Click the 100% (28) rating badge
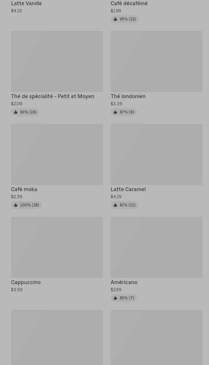Viewport: 209px width, 365px height. pyautogui.click(x=26, y=205)
